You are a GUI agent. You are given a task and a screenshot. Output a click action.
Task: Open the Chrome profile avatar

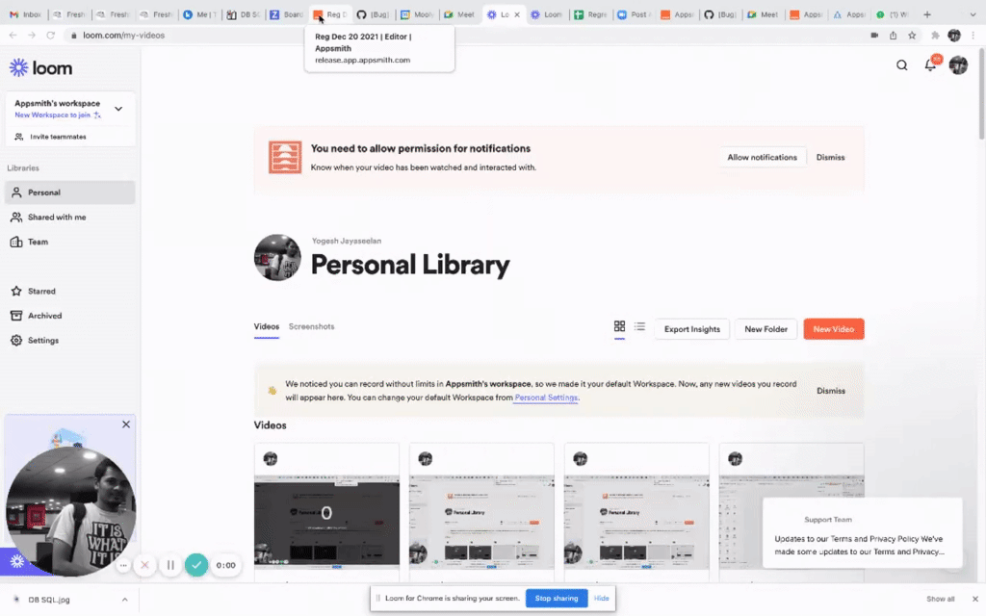(954, 36)
